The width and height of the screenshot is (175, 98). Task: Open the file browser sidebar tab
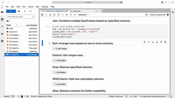pos(2,12)
